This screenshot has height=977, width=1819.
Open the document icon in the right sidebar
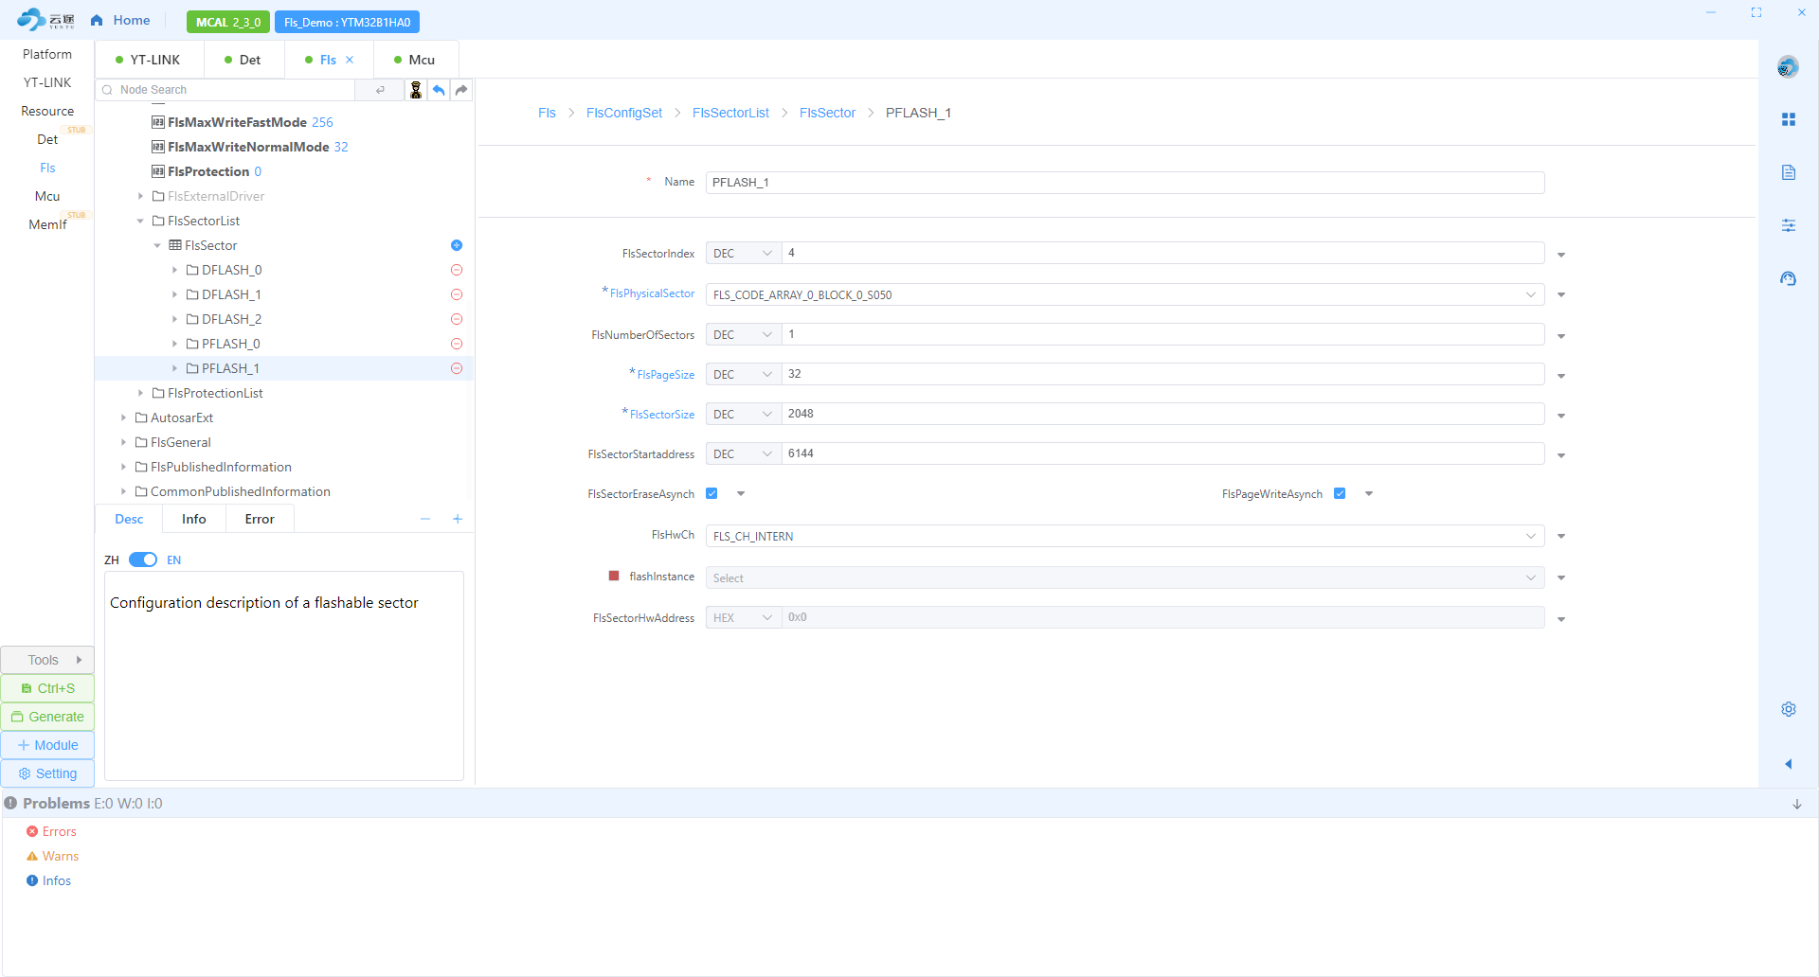click(x=1788, y=172)
